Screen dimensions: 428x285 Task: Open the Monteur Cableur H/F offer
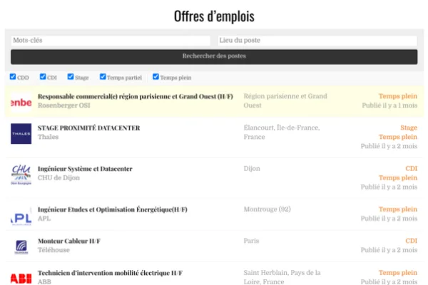tap(69, 241)
